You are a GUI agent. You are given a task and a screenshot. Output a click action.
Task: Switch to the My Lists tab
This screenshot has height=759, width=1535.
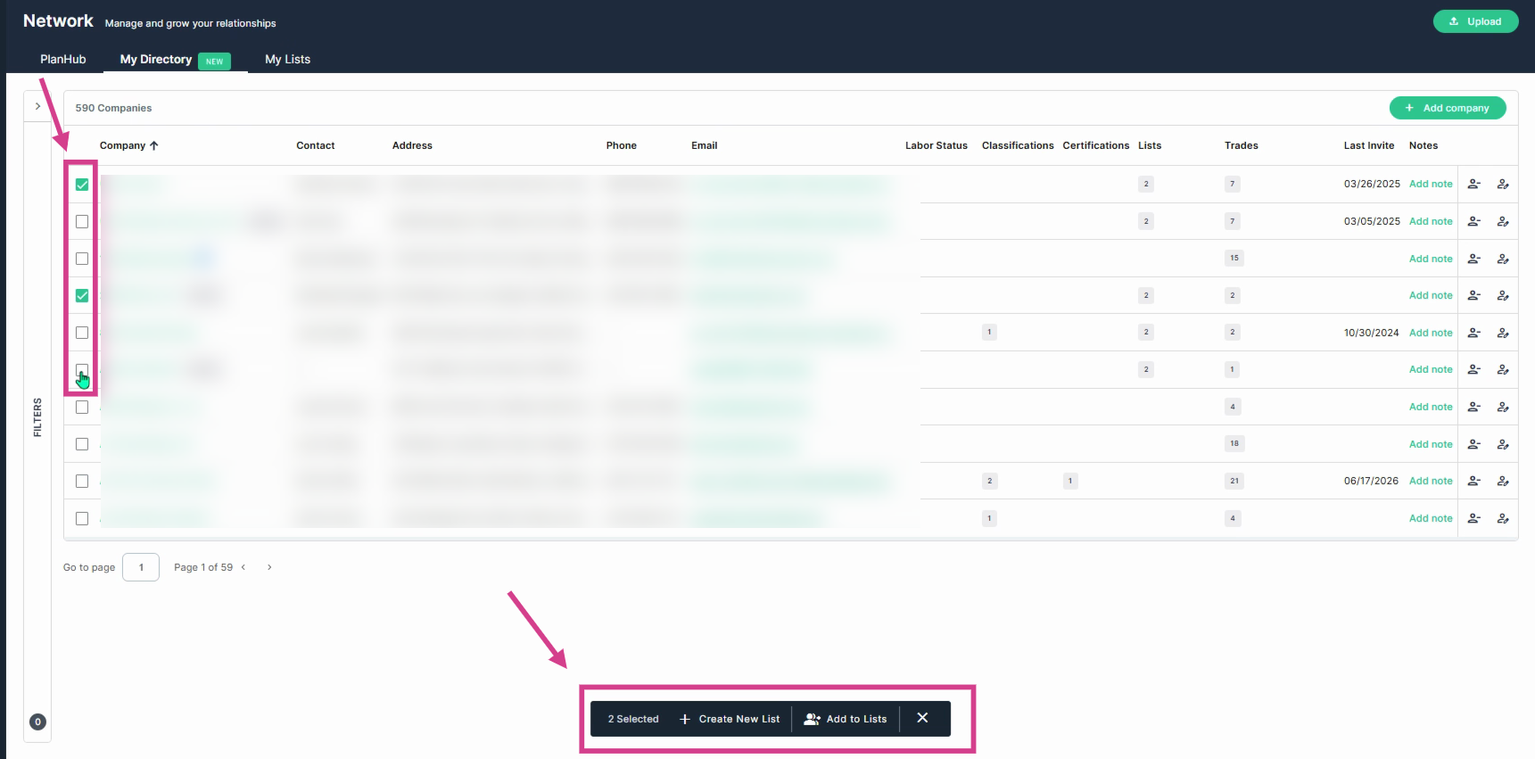[287, 59]
